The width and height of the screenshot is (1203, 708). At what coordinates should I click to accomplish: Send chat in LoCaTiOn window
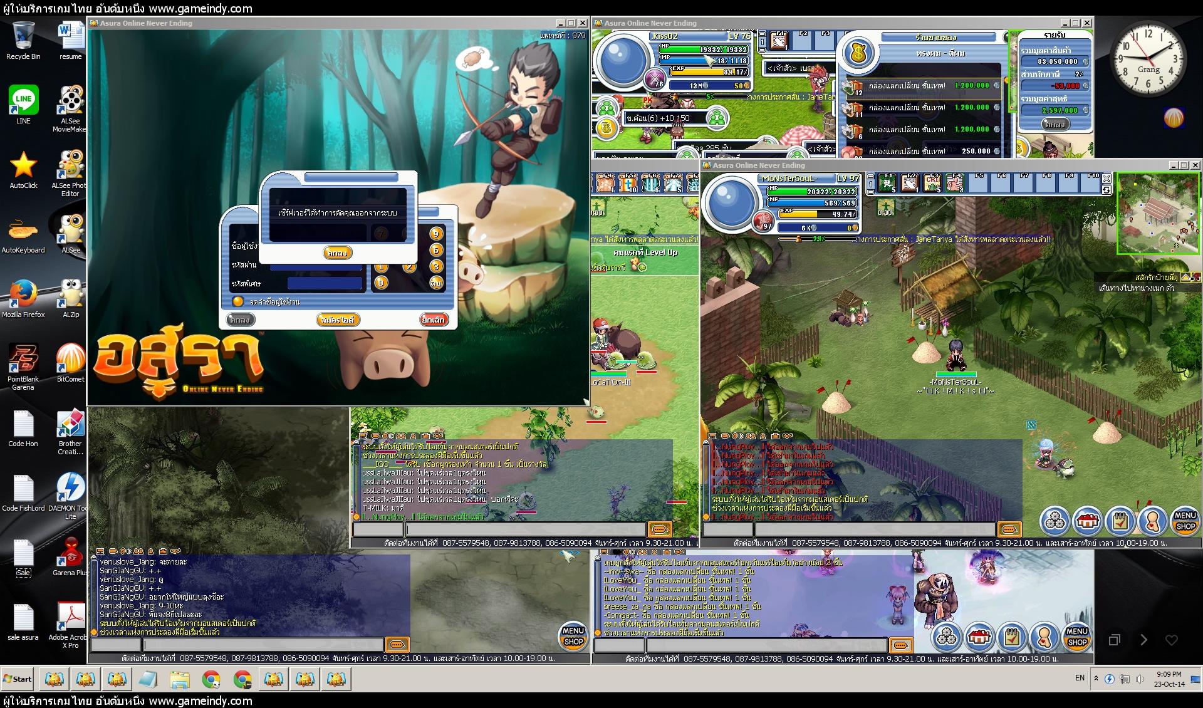[x=660, y=529]
